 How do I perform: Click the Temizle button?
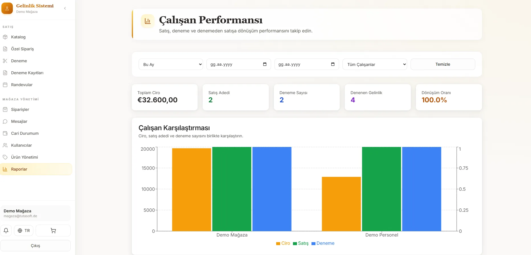click(x=443, y=64)
